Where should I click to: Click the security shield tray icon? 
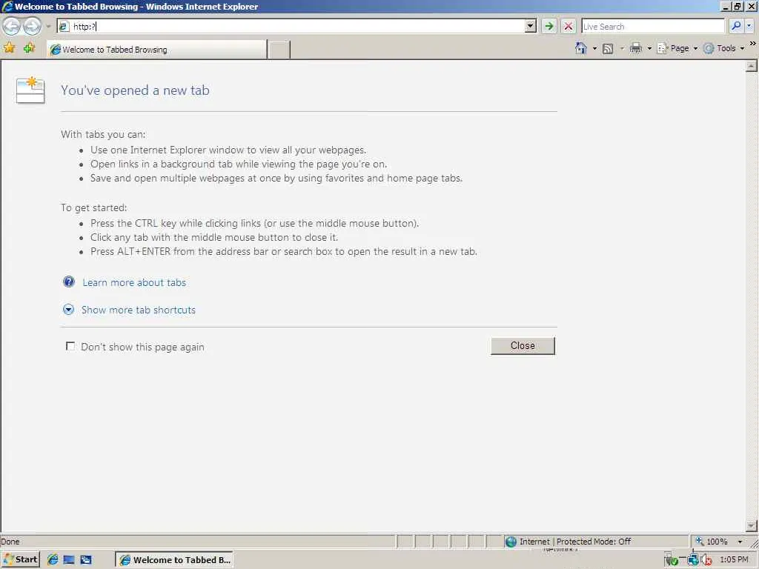(x=672, y=560)
